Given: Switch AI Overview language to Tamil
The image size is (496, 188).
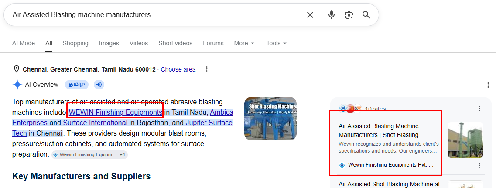Looking at the screenshot, I should [77, 85].
